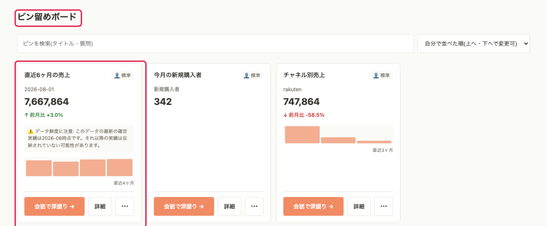Click the bar chart in 直近6ヶ月の売上 card
The width and height of the screenshot is (547, 226).
[x=79, y=168]
